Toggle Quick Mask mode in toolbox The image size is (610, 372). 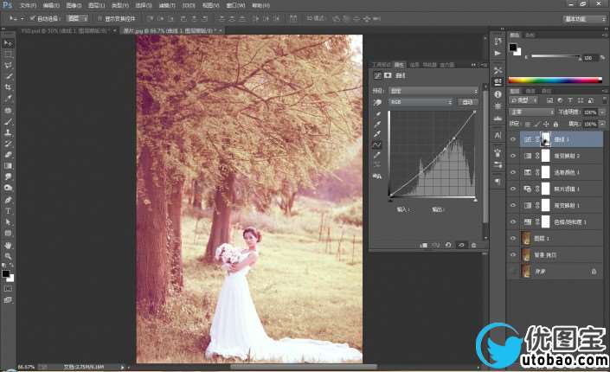click(8, 289)
